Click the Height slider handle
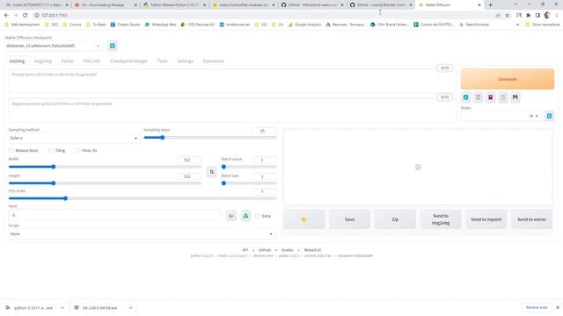The height and width of the screenshot is (316, 563). [53, 183]
